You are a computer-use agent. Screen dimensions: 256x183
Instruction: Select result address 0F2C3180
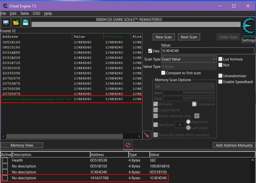(x=11, y=47)
